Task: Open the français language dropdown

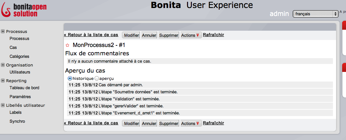Action: coord(315,14)
